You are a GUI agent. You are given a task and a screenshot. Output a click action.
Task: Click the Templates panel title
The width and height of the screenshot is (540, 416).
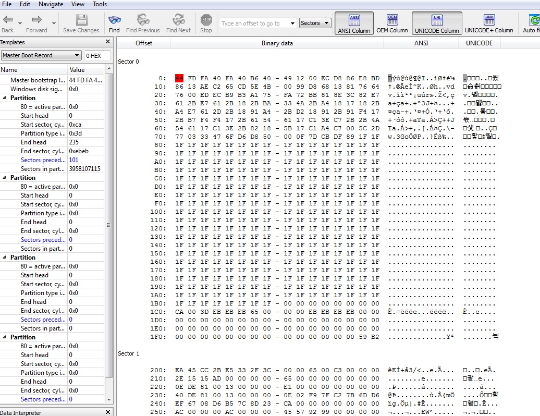pyautogui.click(x=13, y=42)
